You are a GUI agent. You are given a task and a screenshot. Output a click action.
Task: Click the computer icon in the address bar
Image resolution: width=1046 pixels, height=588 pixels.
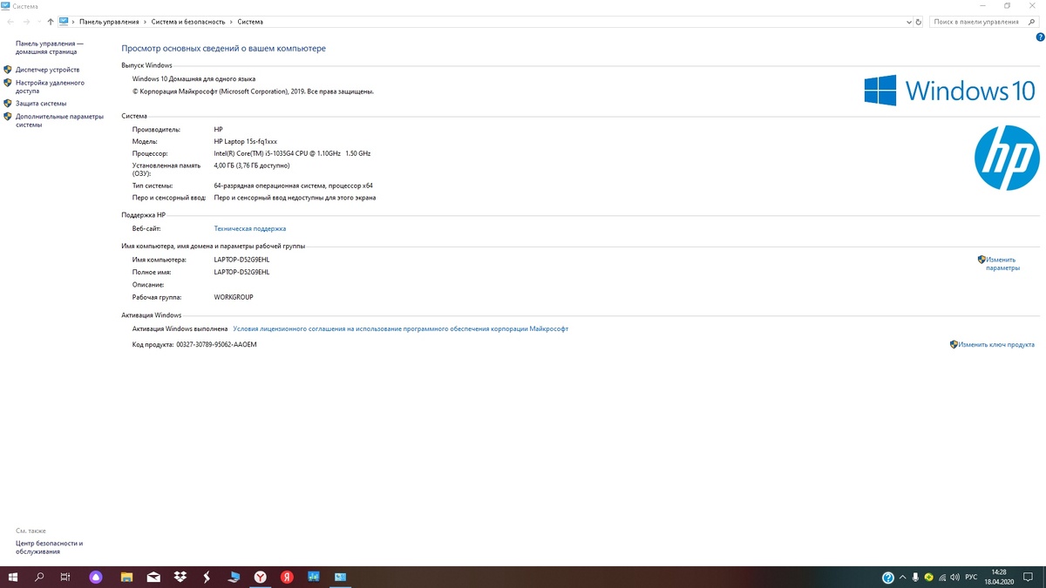(64, 21)
